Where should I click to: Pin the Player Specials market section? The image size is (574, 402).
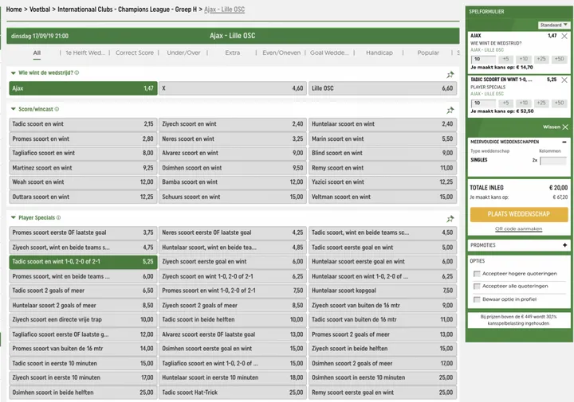450,218
